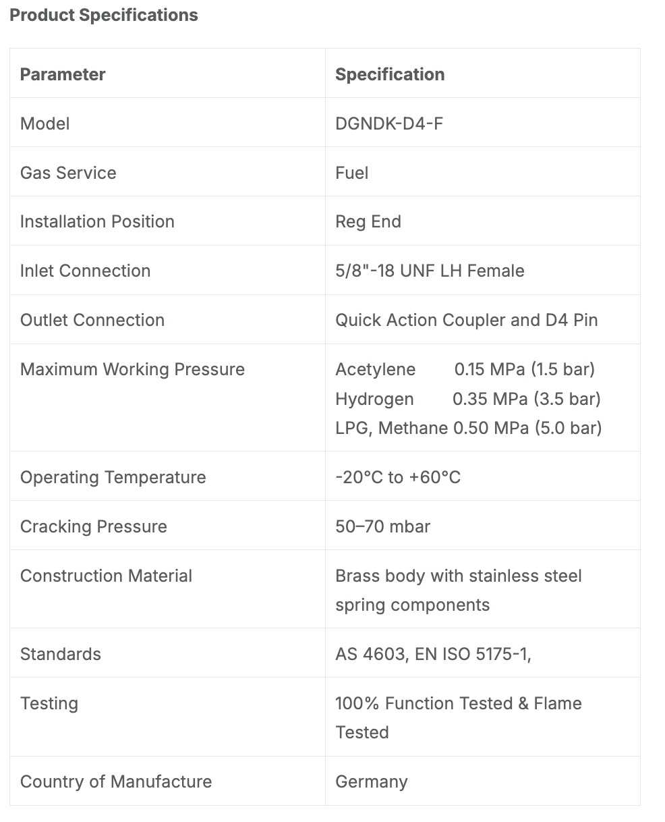The height and width of the screenshot is (822, 665).
Task: Click the Product Specifications heading
Action: (x=104, y=16)
